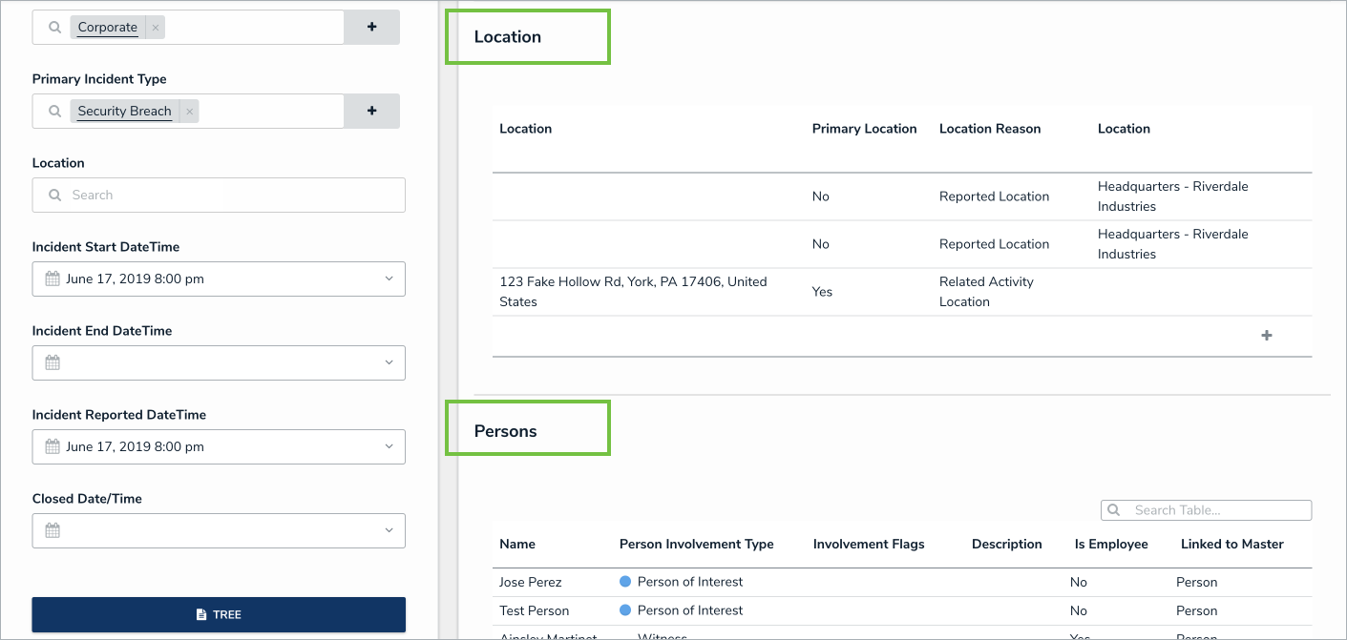Open the Security Breach incident type link
The width and height of the screenshot is (1347, 640).
pyautogui.click(x=124, y=112)
